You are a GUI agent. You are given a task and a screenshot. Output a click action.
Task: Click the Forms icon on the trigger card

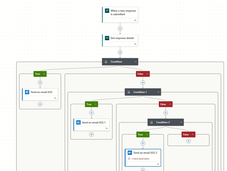[x=107, y=11]
